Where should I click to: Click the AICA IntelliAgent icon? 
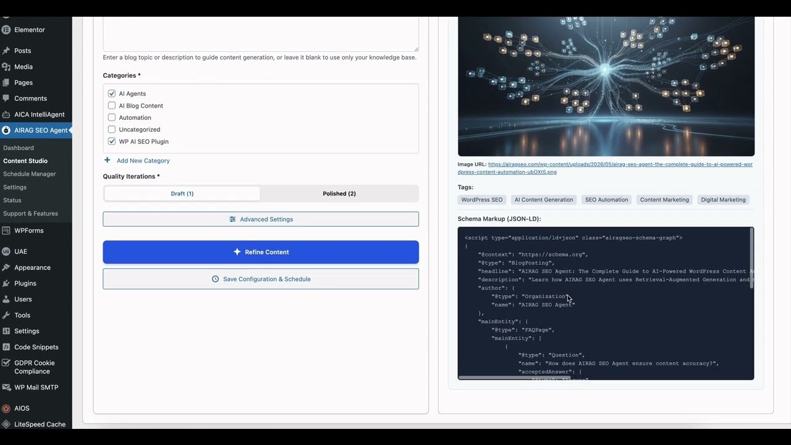pos(6,114)
